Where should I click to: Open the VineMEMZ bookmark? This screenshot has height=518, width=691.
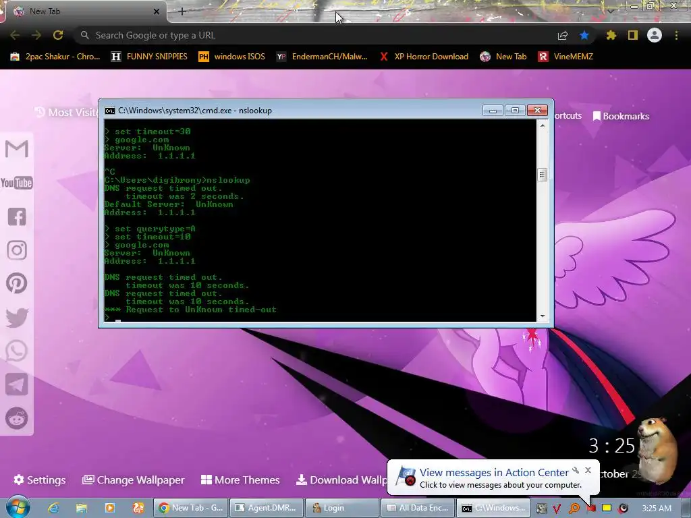pyautogui.click(x=565, y=57)
